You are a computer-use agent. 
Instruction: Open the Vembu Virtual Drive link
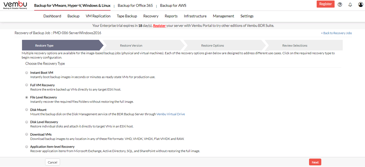(x=171, y=114)
